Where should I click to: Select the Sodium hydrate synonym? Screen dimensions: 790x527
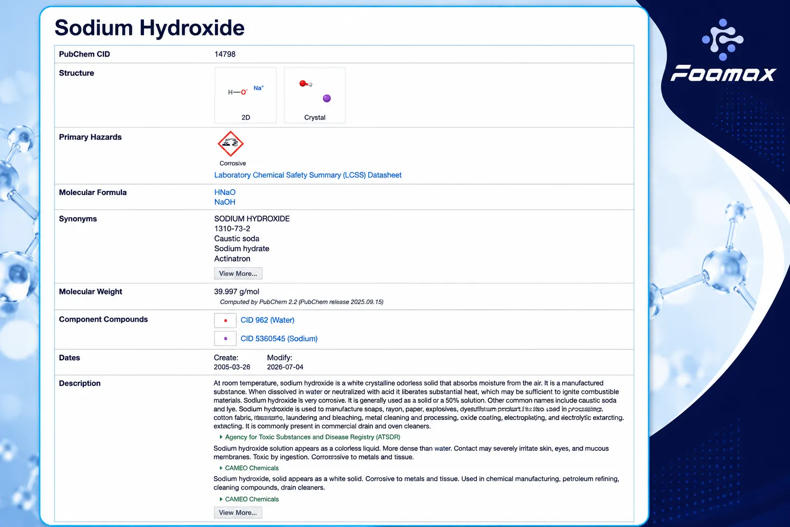point(242,249)
